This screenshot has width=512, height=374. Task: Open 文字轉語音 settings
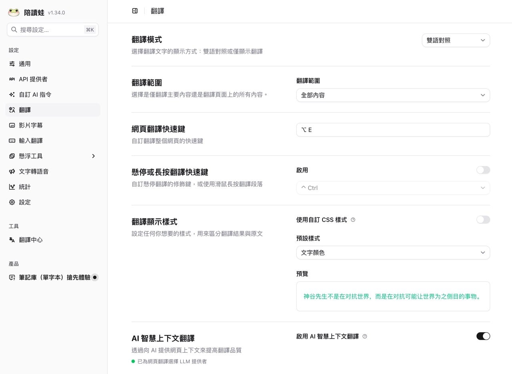point(53,171)
